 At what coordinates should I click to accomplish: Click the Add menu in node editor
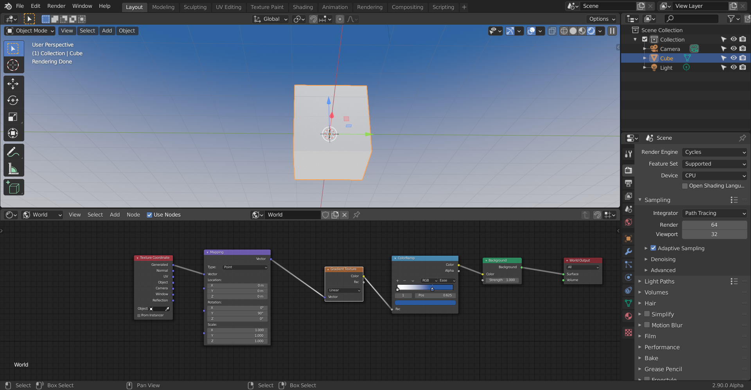115,215
